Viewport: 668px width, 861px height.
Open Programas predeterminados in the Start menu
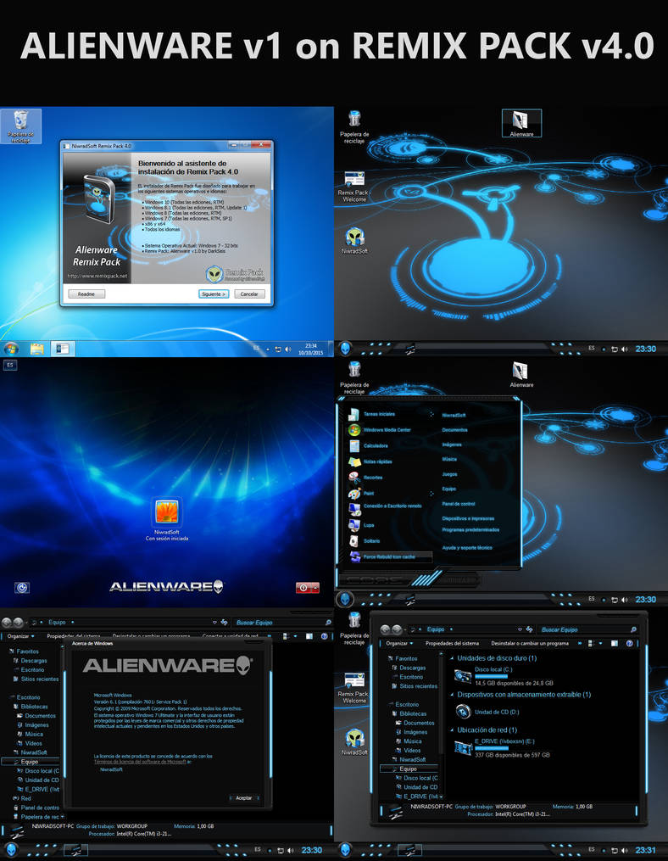click(x=470, y=530)
